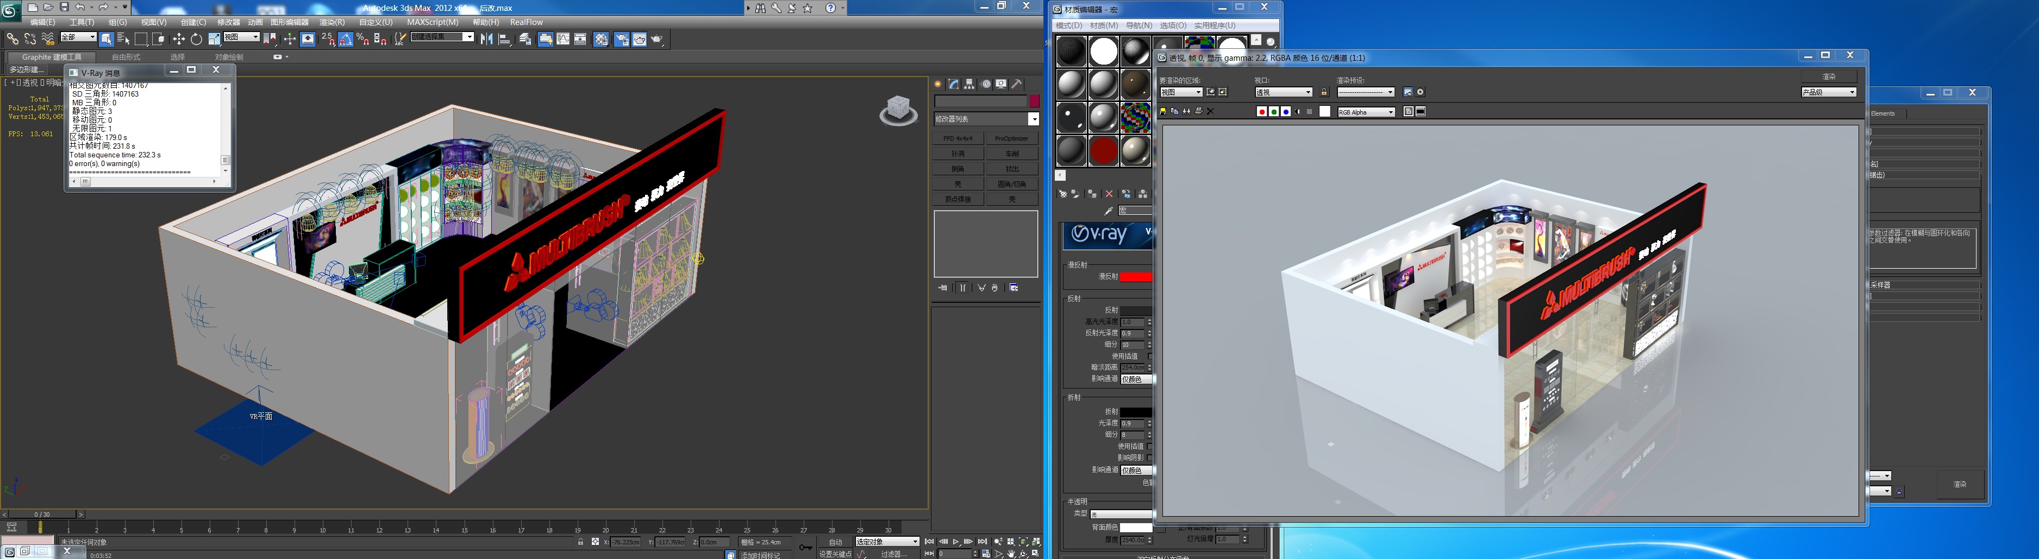
Task: Open the 视图 reference coordinate dropdown
Action: [x=241, y=37]
